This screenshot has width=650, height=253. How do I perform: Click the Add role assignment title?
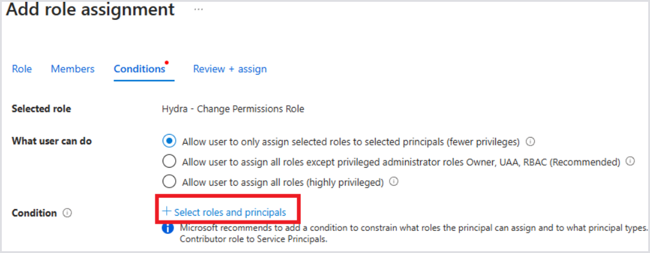click(x=91, y=10)
